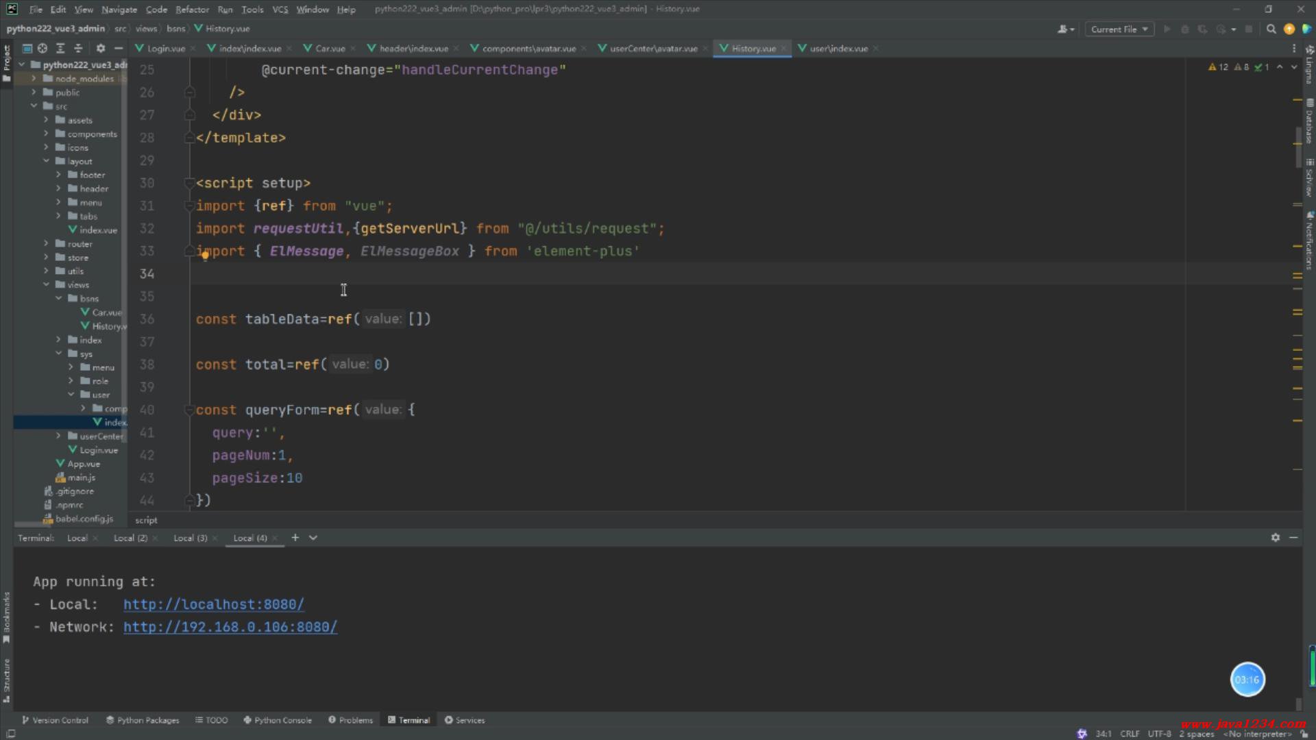This screenshot has height=740, width=1316.
Task: Click Select Opened File target icon
Action: click(x=42, y=49)
